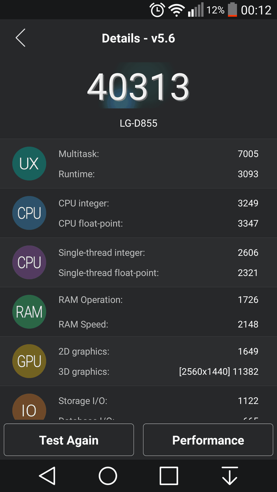Select the 3D graphics score row
The height and width of the screenshot is (492, 277).
click(x=159, y=372)
